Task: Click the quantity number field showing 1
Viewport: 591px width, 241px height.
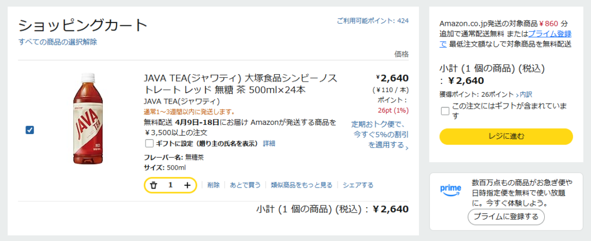Action: point(170,185)
